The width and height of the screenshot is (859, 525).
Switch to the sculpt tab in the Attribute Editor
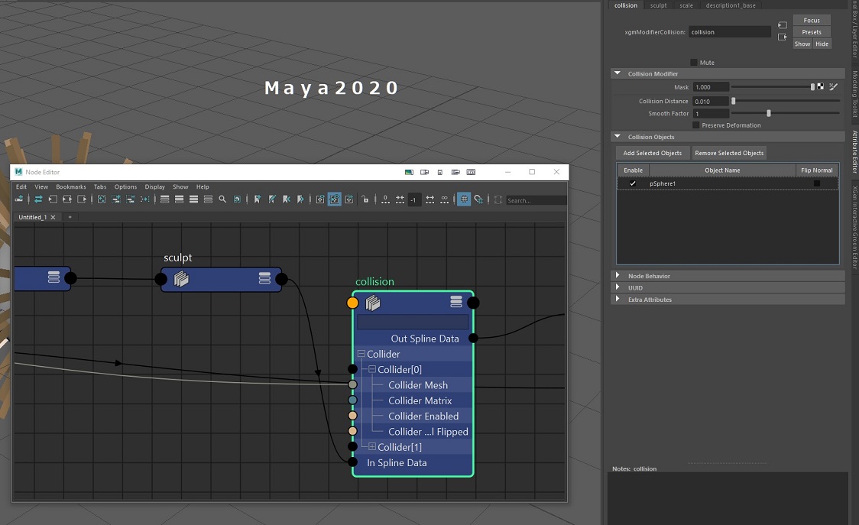658,5
